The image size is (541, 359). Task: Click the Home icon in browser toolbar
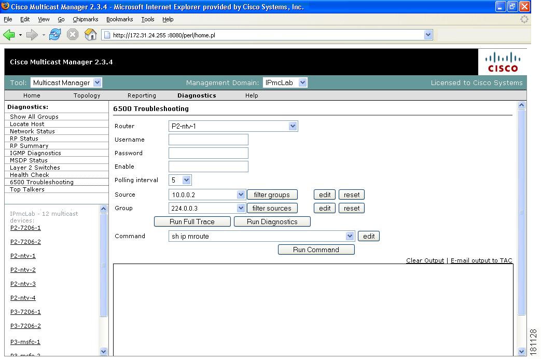[x=90, y=35]
